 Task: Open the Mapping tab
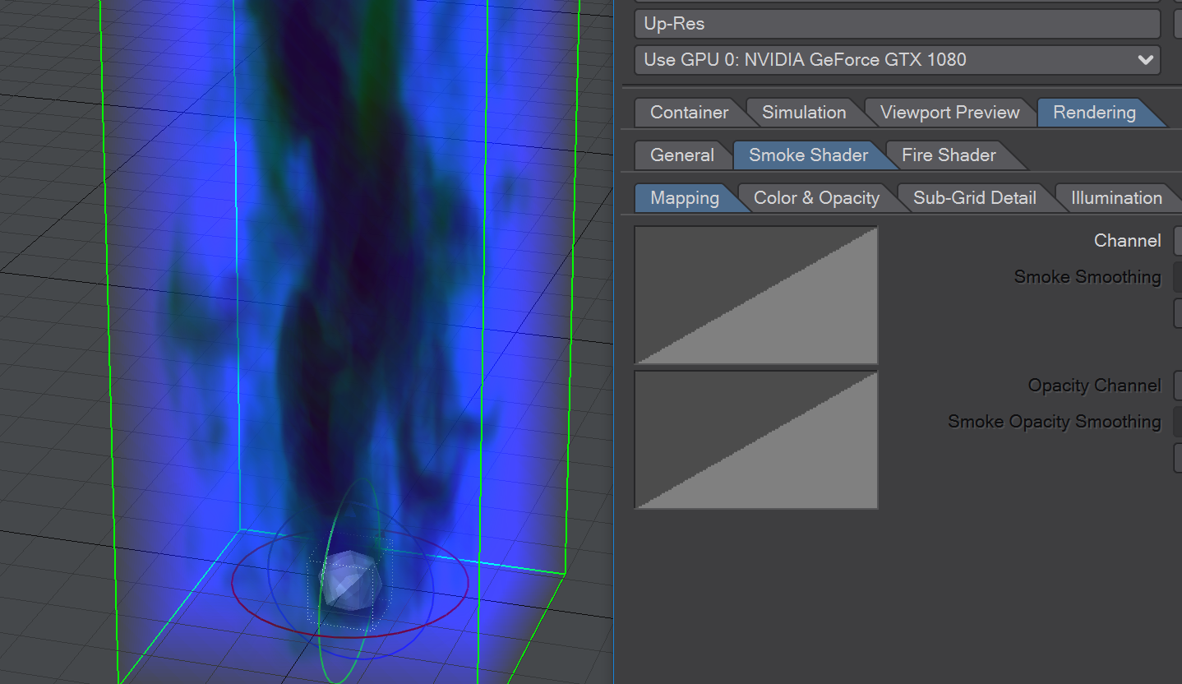pyautogui.click(x=684, y=198)
